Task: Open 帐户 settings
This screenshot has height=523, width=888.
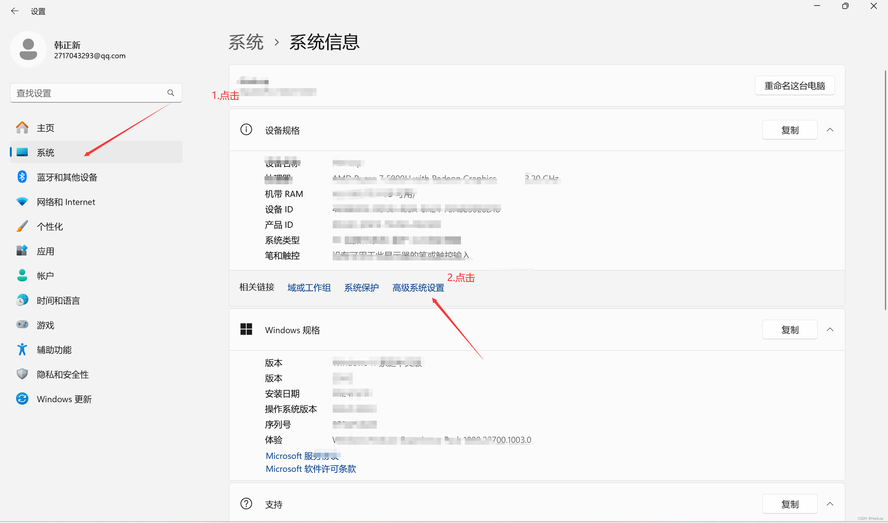Action: click(45, 276)
